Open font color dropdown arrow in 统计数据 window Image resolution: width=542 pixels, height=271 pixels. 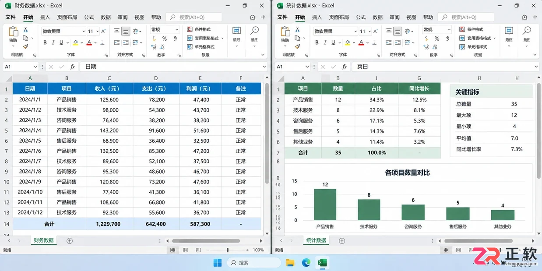367,43
